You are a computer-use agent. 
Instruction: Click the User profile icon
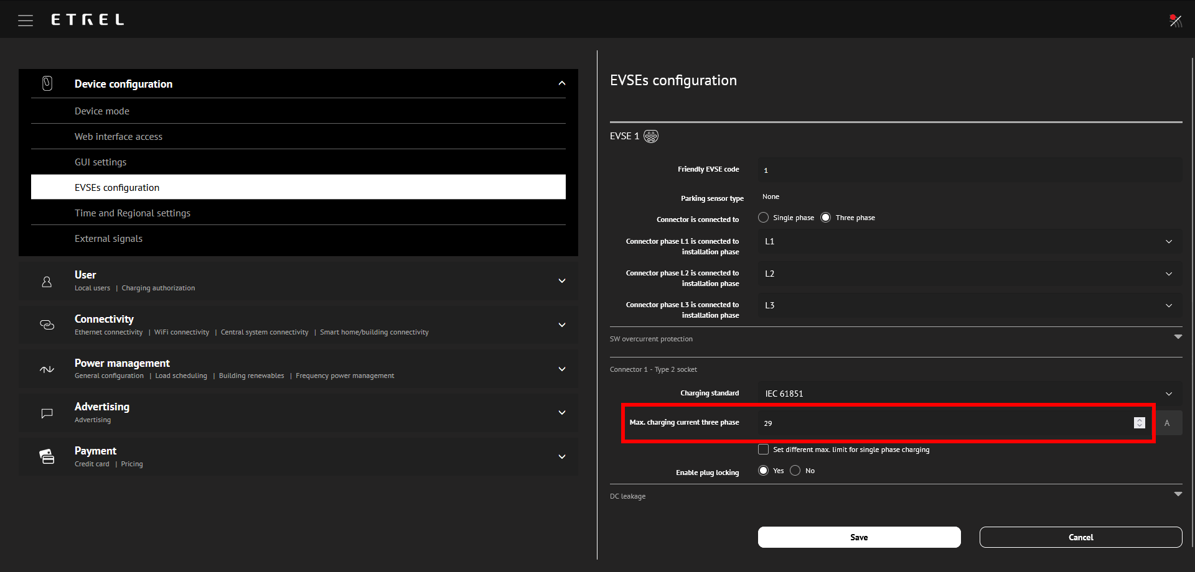pyautogui.click(x=47, y=282)
